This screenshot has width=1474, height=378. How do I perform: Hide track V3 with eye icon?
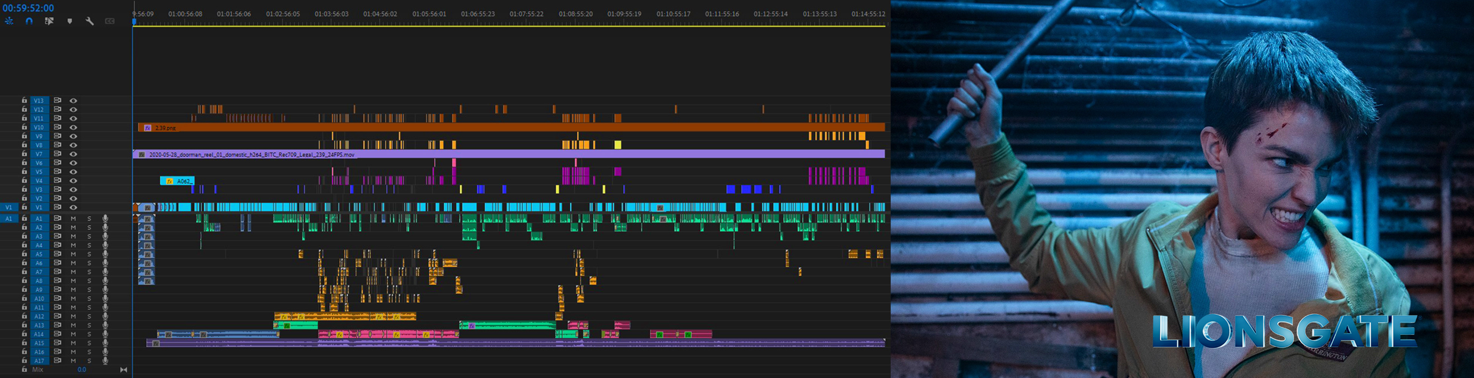coord(73,189)
